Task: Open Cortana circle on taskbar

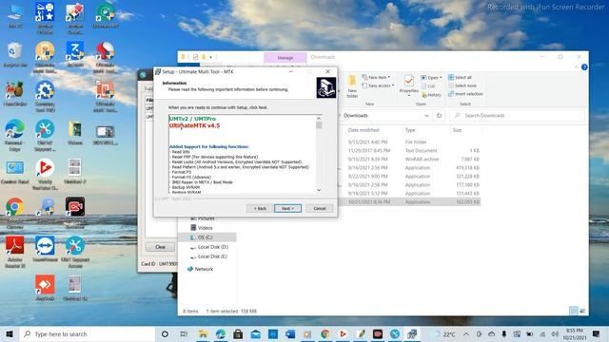Action: click(x=165, y=333)
